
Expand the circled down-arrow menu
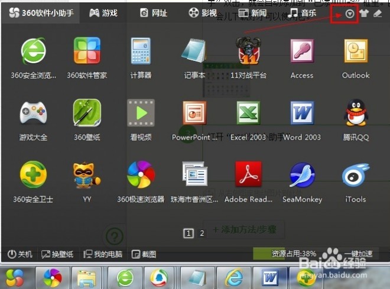pos(350,14)
